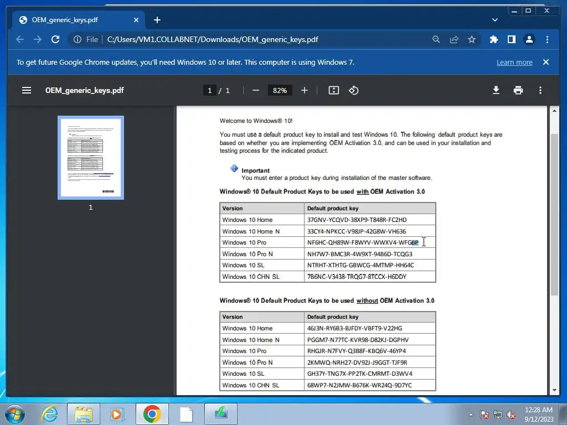Click the key 33CY4-NPKCC-V98JP-42G8W-VH636

[357, 231]
